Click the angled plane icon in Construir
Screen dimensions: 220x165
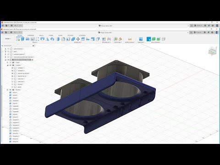[120, 39]
